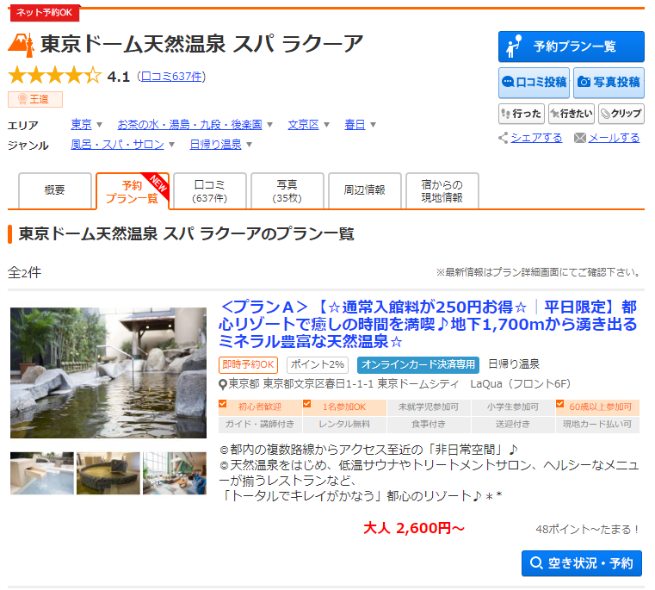Open the 口コミ637件 review count link
The height and width of the screenshot is (590, 655).
(172, 77)
